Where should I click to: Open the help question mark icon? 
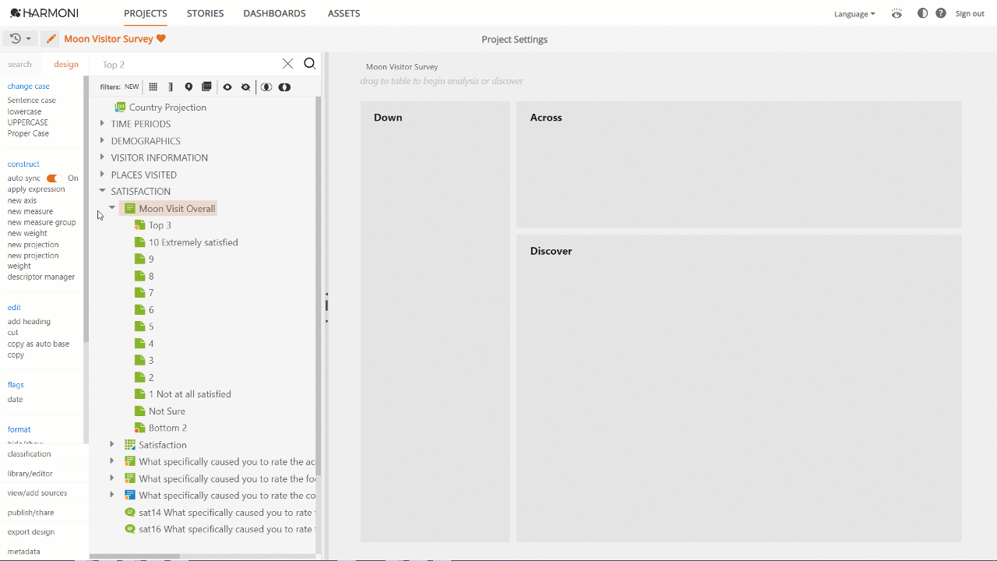coord(941,13)
